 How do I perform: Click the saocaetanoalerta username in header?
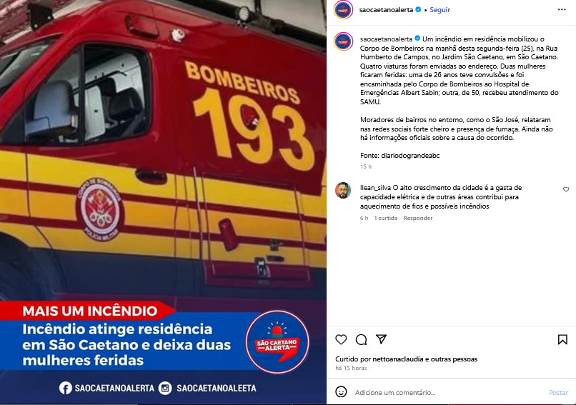point(386,10)
